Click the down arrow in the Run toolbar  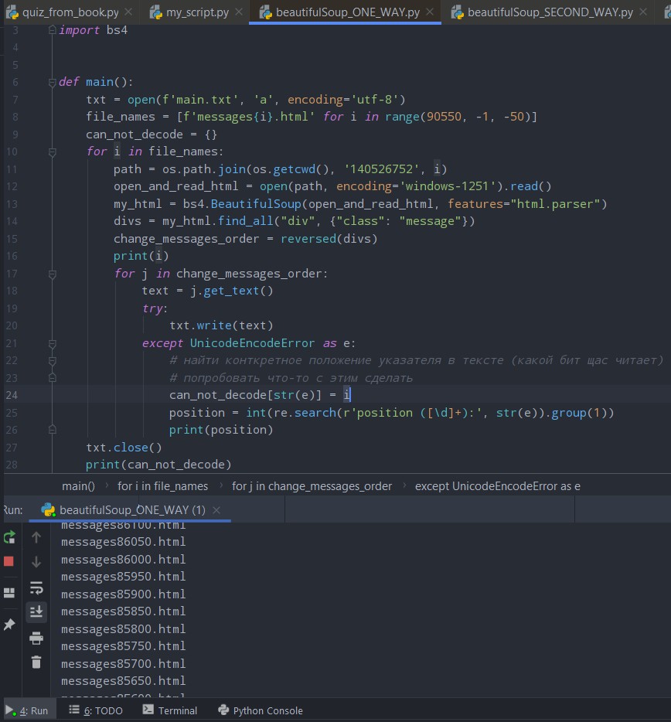click(x=36, y=562)
